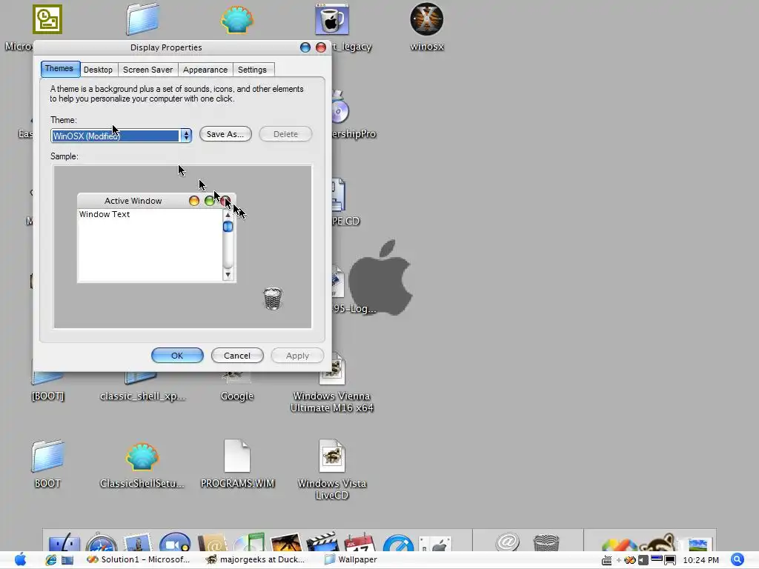
Task: Switch to Solution1 - Microsof... taskbar item
Action: coord(138,559)
